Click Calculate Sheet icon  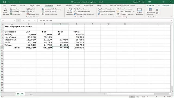click(157, 13)
